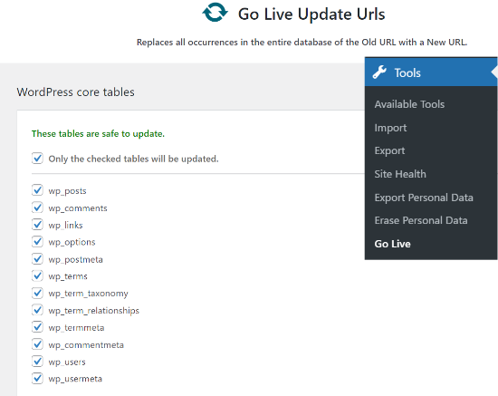Open Erase Personal Data item
498x396 pixels.
tap(421, 220)
